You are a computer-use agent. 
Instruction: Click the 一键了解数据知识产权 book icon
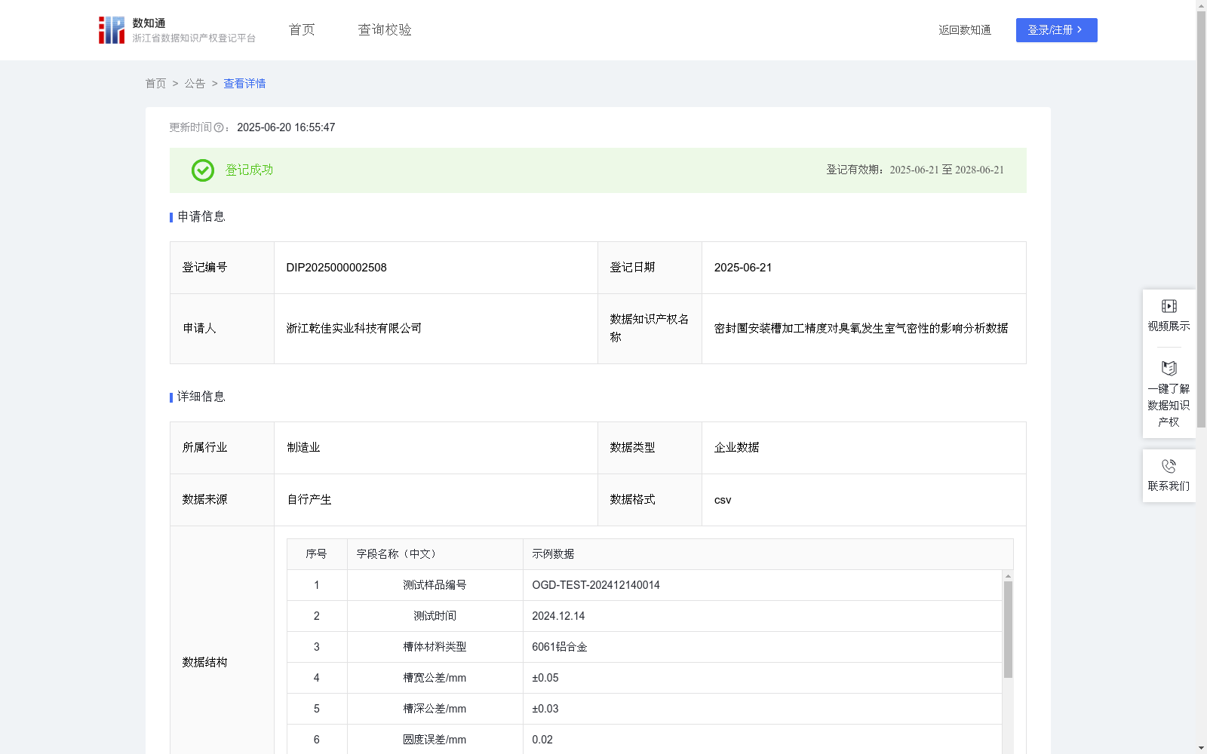click(1169, 368)
